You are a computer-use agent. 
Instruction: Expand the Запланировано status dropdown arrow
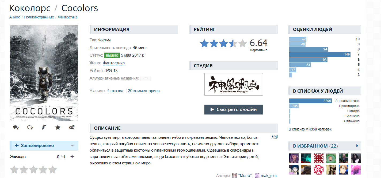point(72,146)
